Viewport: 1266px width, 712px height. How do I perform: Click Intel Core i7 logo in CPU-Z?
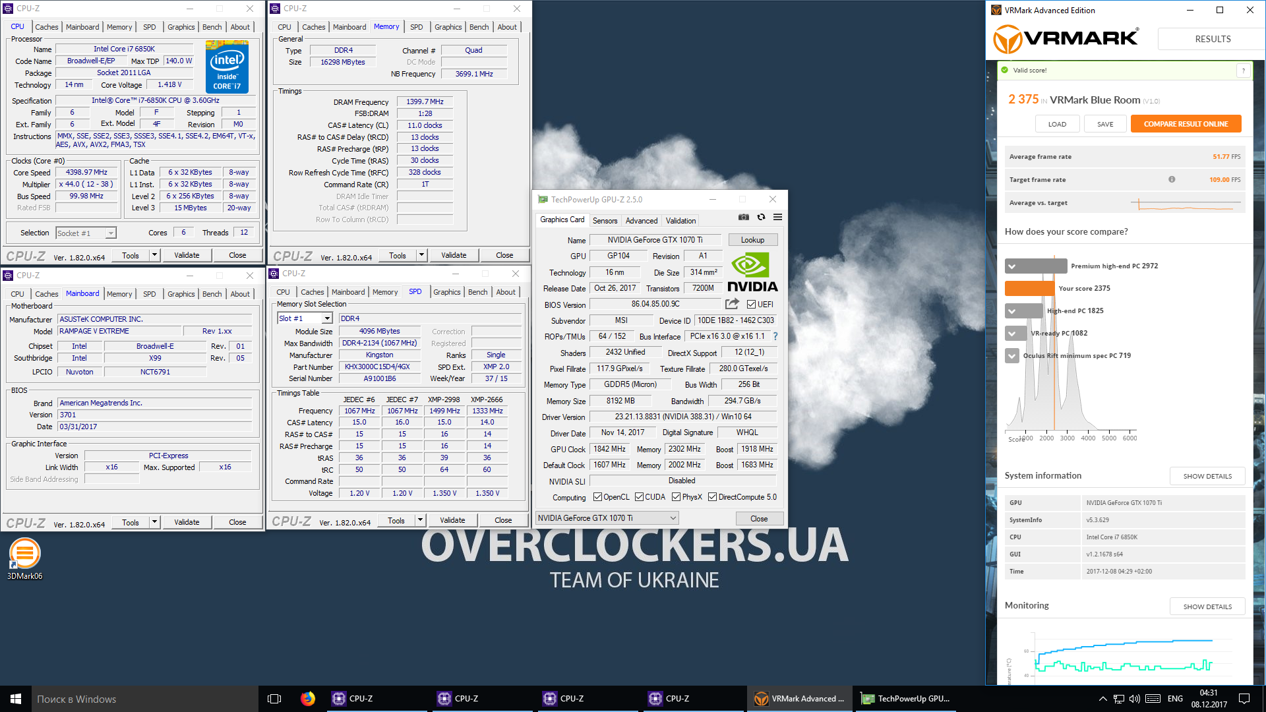pyautogui.click(x=227, y=66)
